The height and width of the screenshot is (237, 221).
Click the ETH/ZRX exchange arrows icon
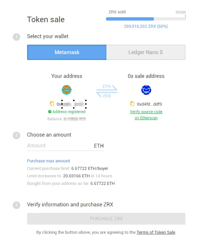coord(106,91)
